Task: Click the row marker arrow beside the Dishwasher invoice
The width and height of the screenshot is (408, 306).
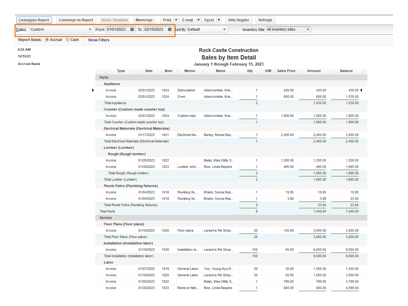Action: click(x=93, y=90)
